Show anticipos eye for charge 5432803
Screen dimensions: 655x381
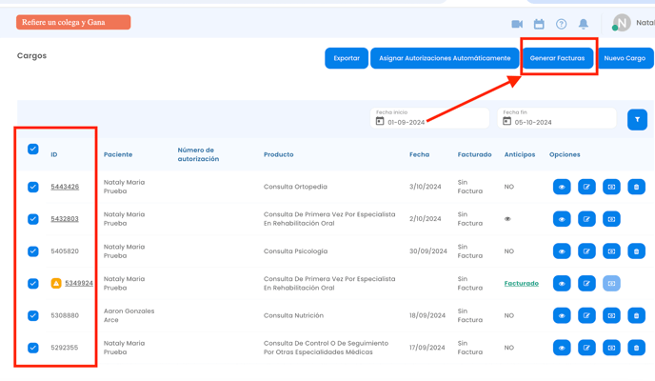507,219
